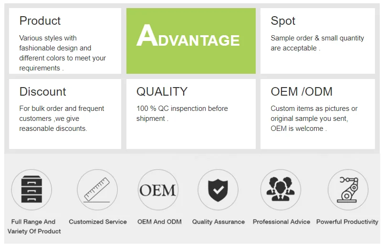Image resolution: width=385 pixels, height=247 pixels.
Task: Click the filing cabinet drawers icon
Action: coord(31,189)
